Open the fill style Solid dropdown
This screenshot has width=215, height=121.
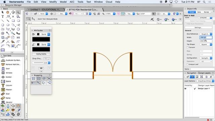click(43, 34)
